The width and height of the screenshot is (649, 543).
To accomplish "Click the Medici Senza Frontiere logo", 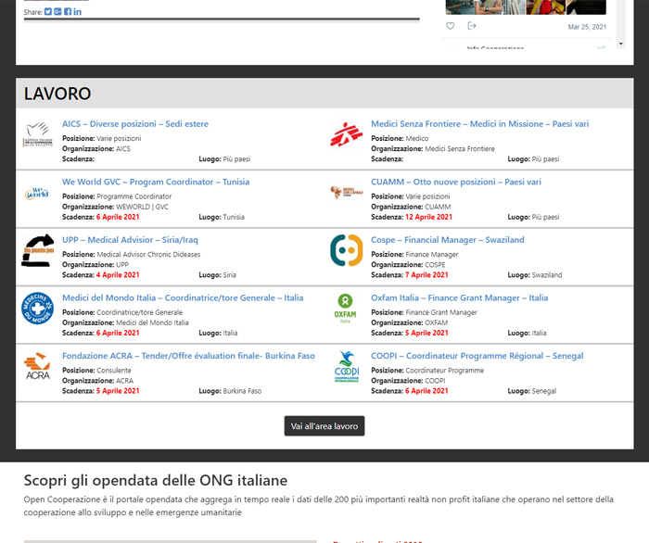I will [347, 136].
